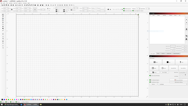Open the File menu
The height and width of the screenshot is (106, 188).
point(2,3)
